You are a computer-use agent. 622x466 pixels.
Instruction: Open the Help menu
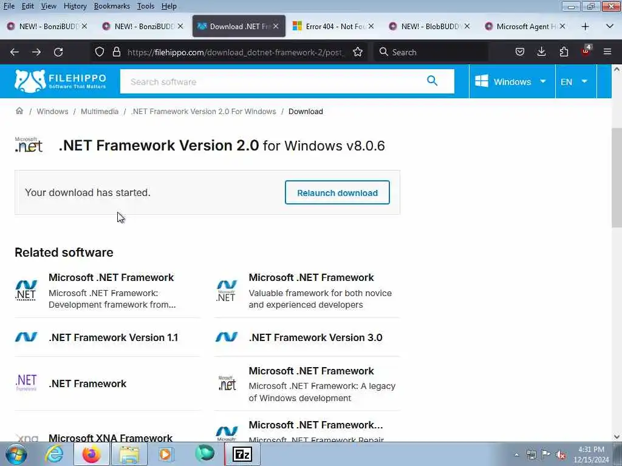[169, 6]
